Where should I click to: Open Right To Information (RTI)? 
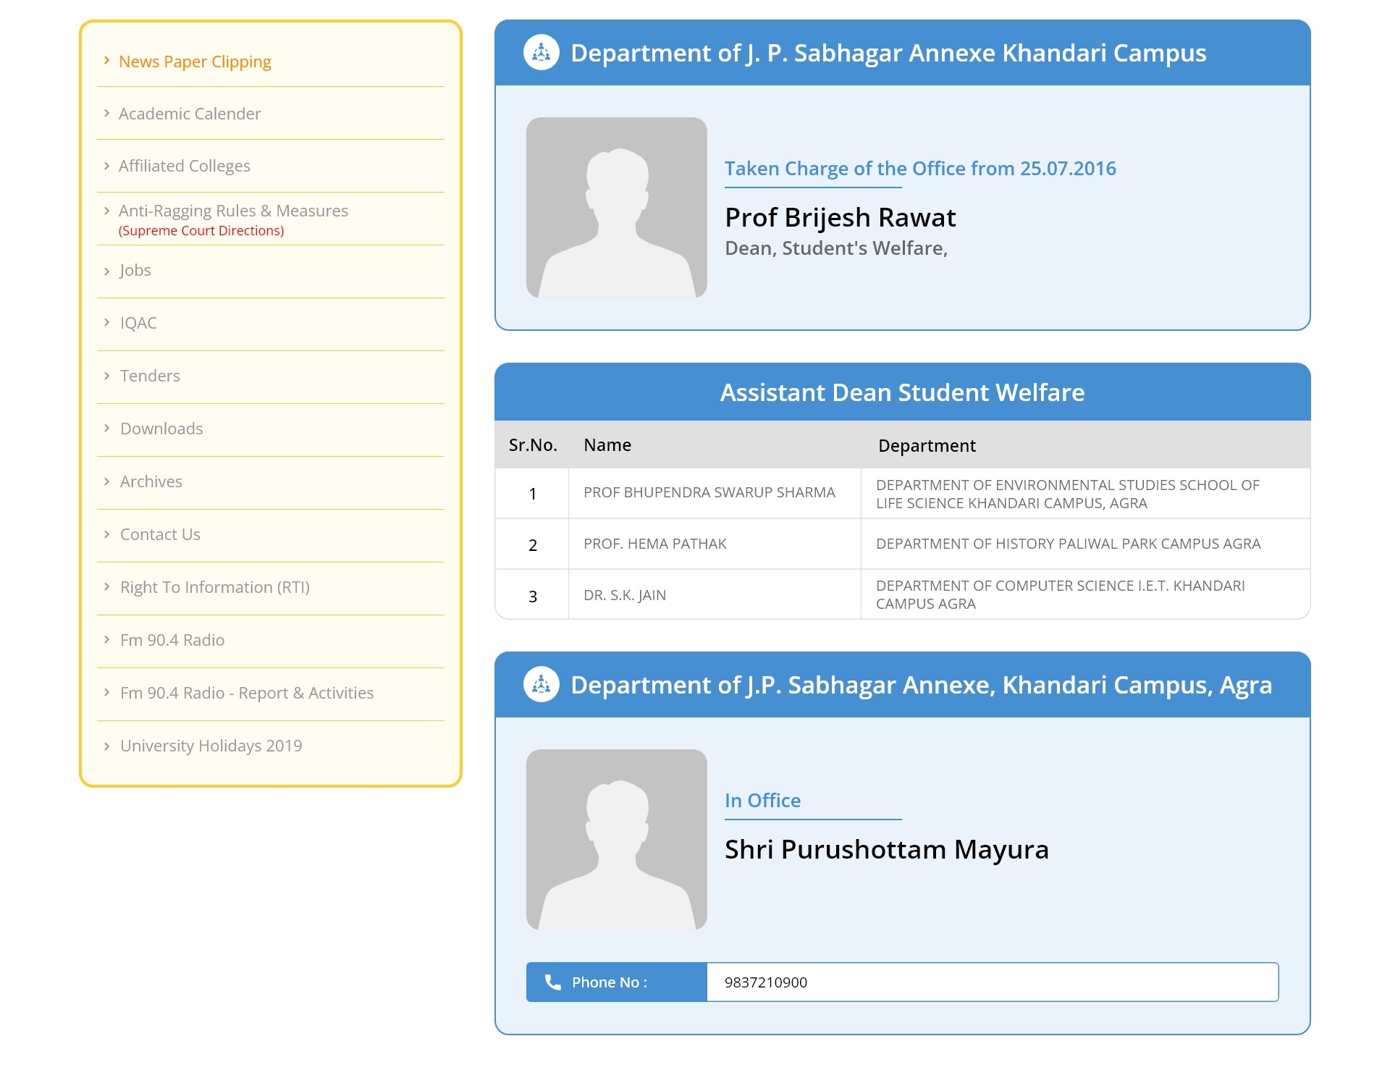pyautogui.click(x=215, y=587)
